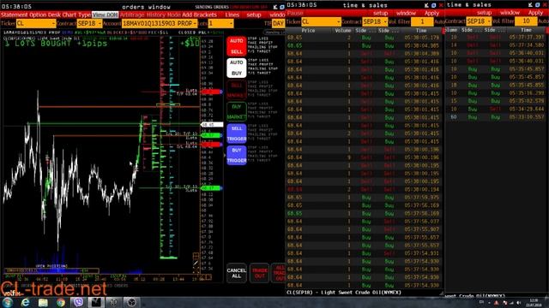Open Viber from taskbar
The image size is (549, 308).
[78, 302]
